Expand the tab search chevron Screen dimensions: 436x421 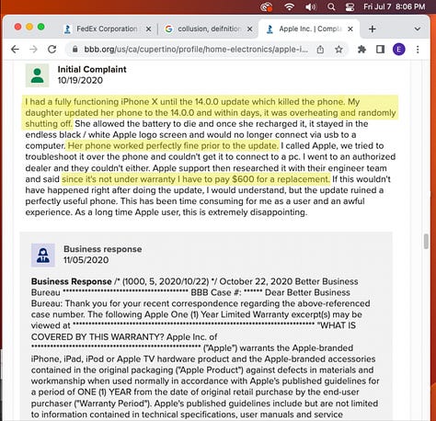[418, 28]
